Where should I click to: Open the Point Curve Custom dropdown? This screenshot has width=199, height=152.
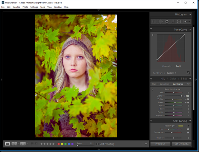pos(171,73)
